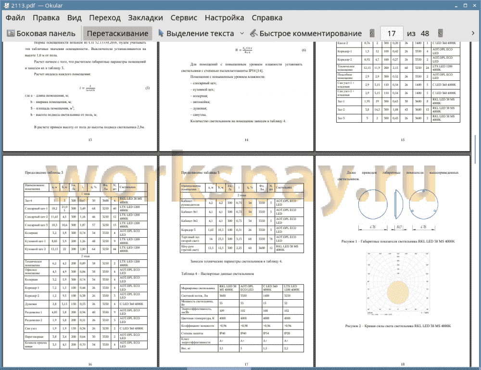The image size is (481, 370).
Task: Click heading 'Таблица 4 – Паспортные данные светильников'
Action: pyautogui.click(x=217, y=274)
